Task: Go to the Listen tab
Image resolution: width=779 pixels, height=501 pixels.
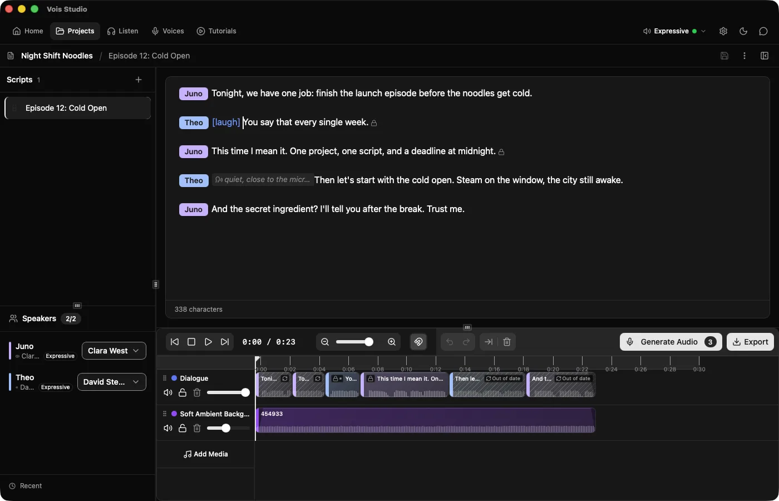Action: 123,31
